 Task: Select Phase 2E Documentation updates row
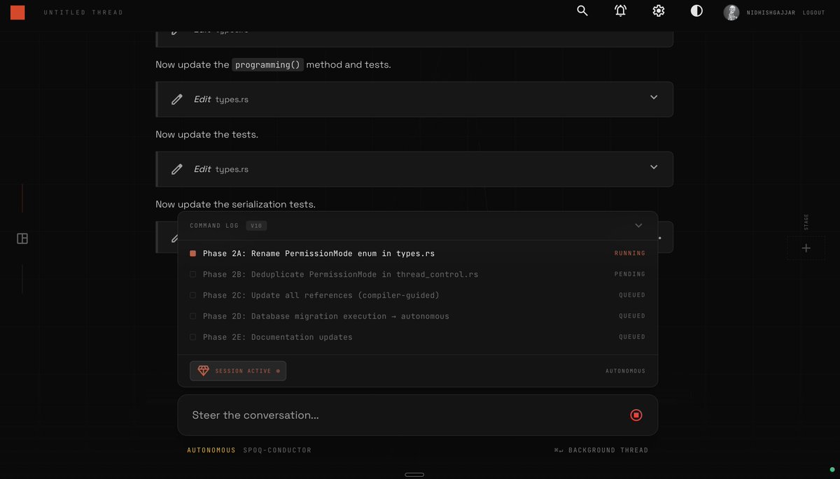[x=417, y=337]
